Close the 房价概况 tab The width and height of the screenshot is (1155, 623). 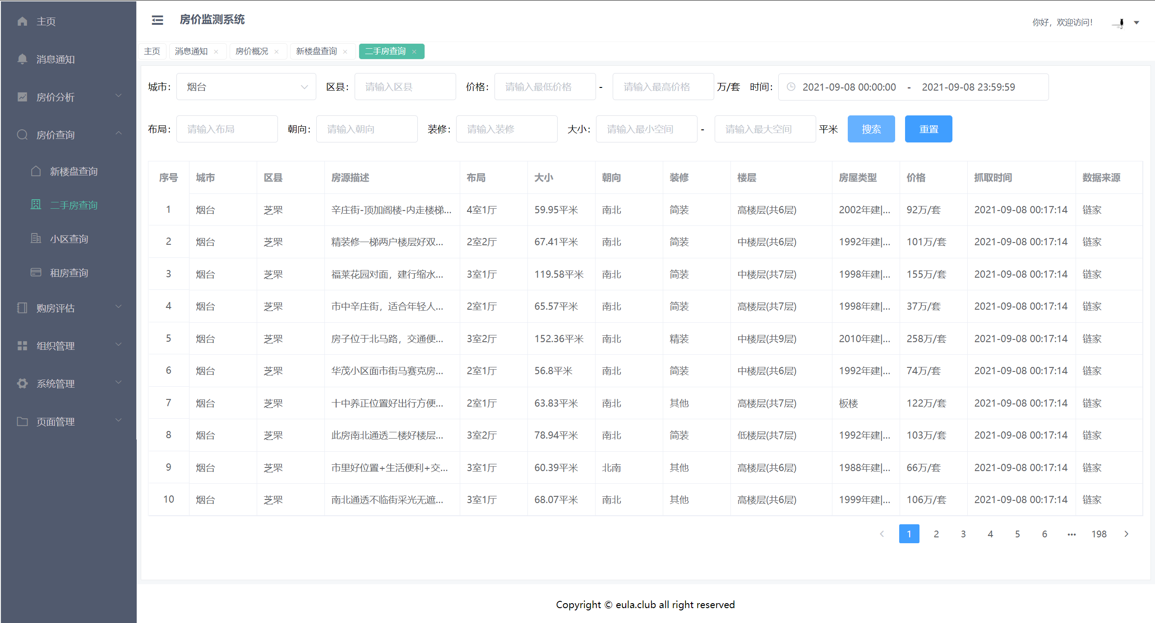(x=277, y=52)
